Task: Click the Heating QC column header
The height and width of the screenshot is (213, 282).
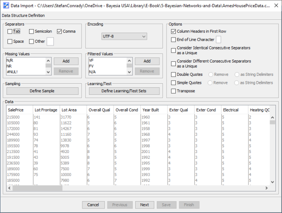Action: [x=259, y=110]
